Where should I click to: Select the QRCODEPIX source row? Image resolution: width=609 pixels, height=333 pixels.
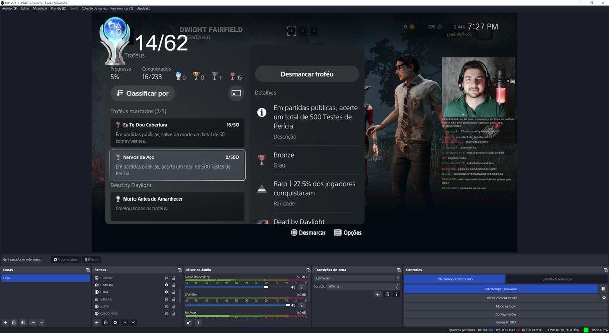[x=134, y=314]
